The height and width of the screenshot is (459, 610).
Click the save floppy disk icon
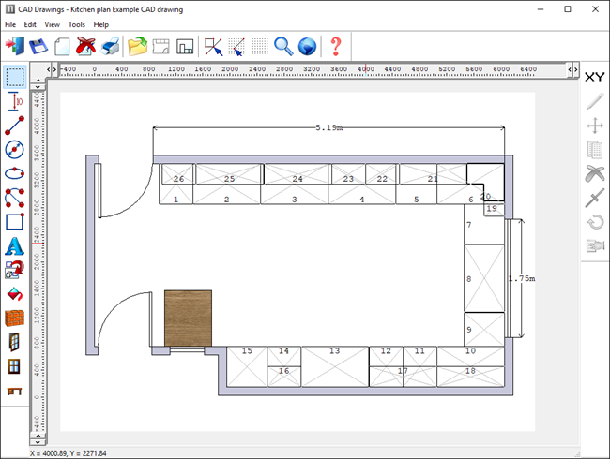pyautogui.click(x=38, y=46)
